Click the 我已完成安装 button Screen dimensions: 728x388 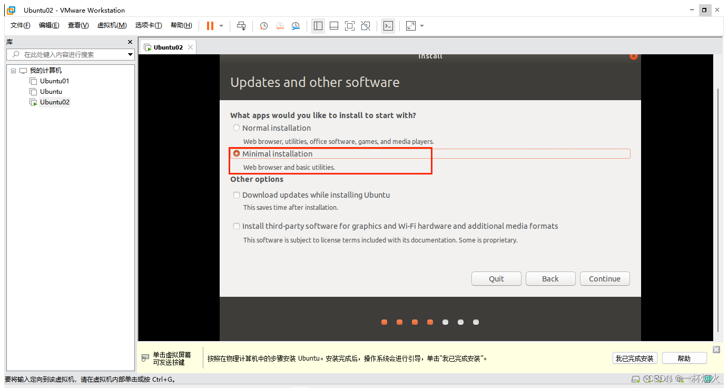635,358
